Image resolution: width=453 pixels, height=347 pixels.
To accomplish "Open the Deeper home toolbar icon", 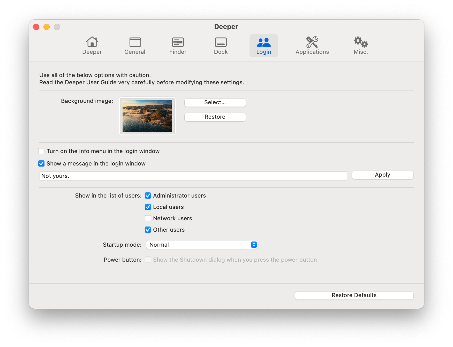I will [x=92, y=42].
